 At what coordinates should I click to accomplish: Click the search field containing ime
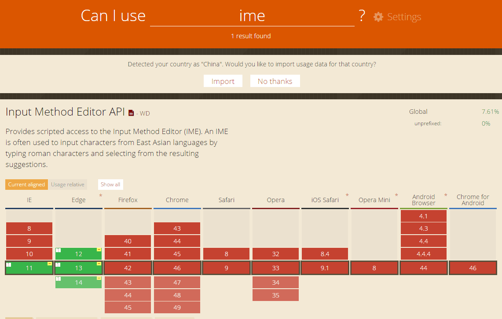point(252,16)
